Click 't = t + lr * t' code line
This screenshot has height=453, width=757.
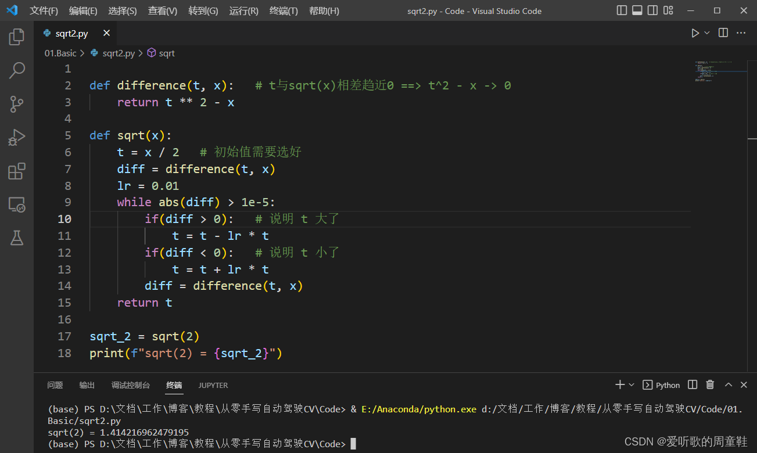point(221,269)
